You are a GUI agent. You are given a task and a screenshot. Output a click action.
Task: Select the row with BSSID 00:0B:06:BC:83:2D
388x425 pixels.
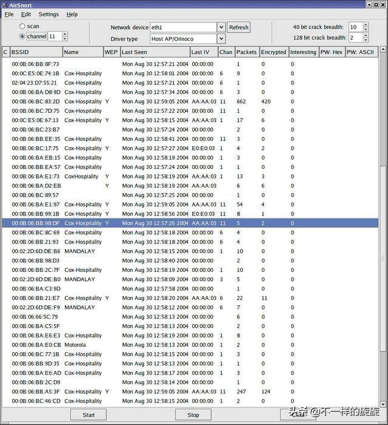(x=36, y=101)
